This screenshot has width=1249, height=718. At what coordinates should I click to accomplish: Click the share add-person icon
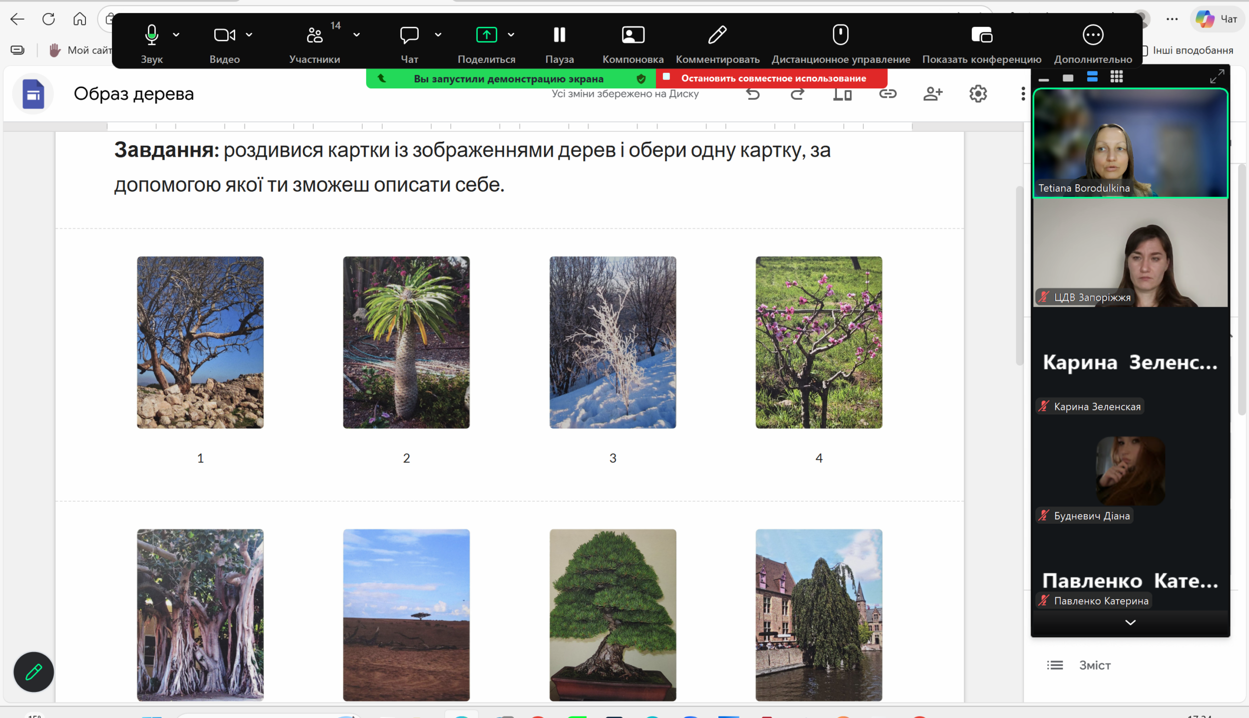coord(932,94)
